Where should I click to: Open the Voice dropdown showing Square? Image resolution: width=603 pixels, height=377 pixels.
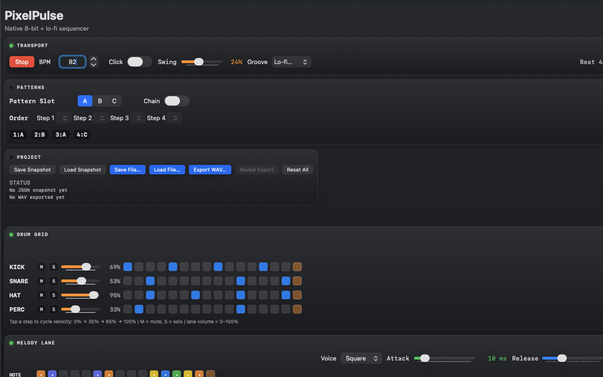361,358
